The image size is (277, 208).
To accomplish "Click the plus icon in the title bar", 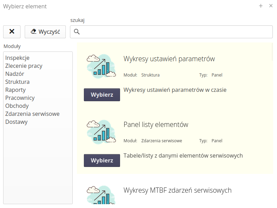I will coord(261,6).
